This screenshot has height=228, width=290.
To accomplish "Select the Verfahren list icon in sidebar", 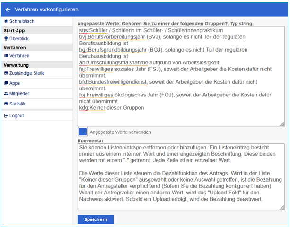I will click(6, 56).
